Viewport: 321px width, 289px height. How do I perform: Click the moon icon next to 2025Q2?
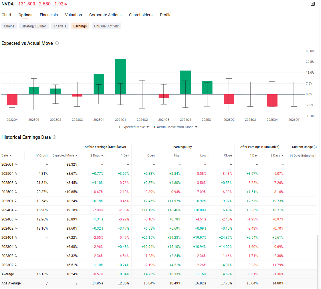tap(16, 192)
